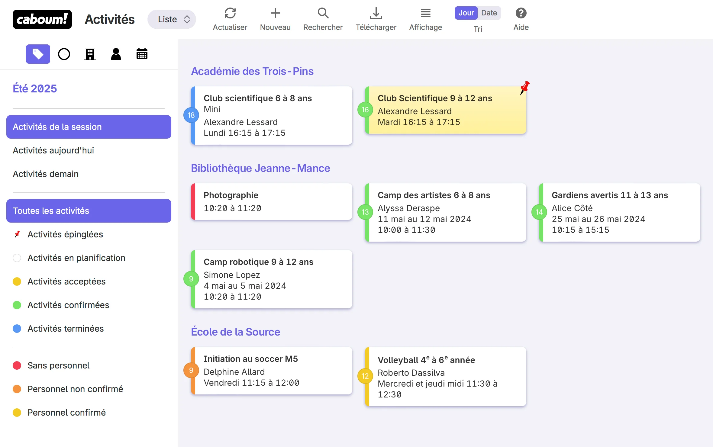Filter by Activités en planification
This screenshot has height=447, width=713.
(x=76, y=258)
